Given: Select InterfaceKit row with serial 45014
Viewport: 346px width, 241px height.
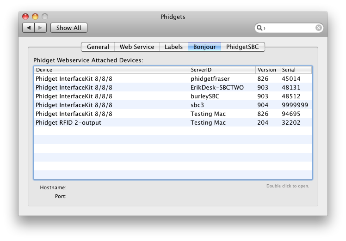Looking at the screenshot, I should (173, 78).
